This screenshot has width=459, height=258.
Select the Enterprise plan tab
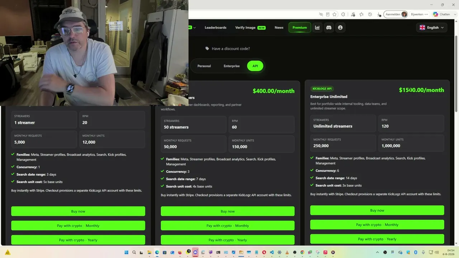tap(232, 66)
